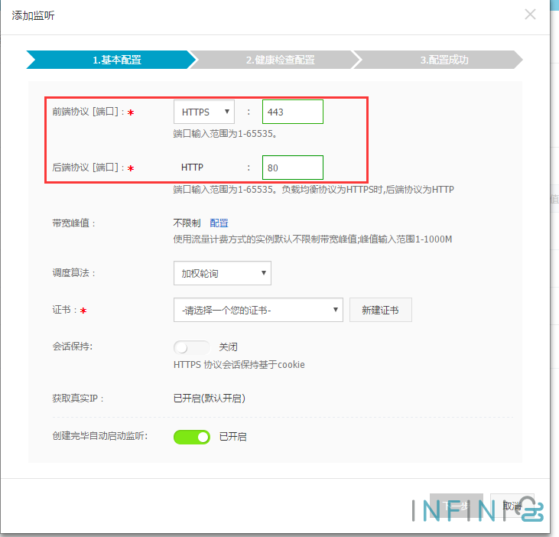Expand the 加权轮询 scheduling algorithm dropdown

point(223,272)
